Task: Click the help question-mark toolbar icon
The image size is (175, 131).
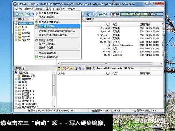Action: [x=89, y=14]
